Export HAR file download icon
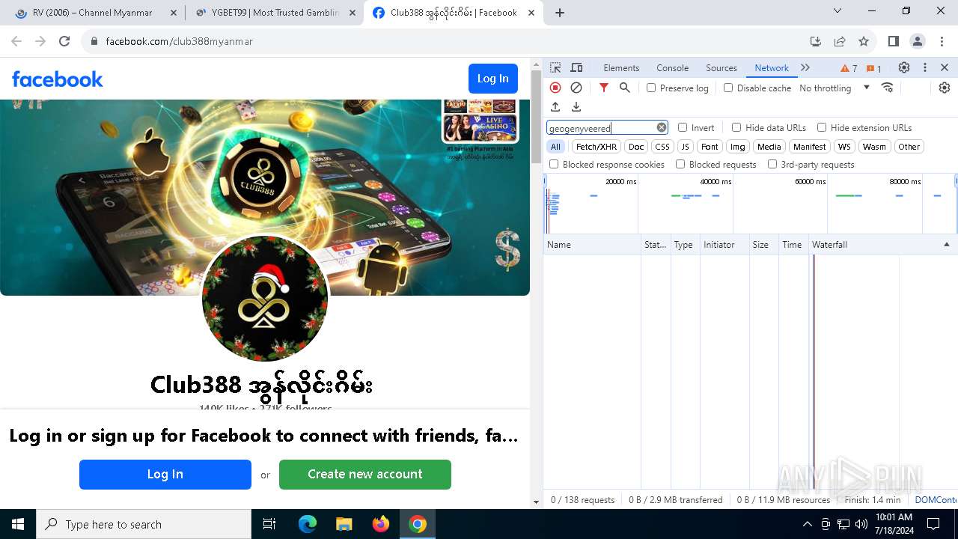Screen dimensions: 958x539 pos(576,107)
